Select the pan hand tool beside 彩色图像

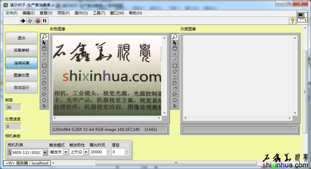(x=44, y=48)
